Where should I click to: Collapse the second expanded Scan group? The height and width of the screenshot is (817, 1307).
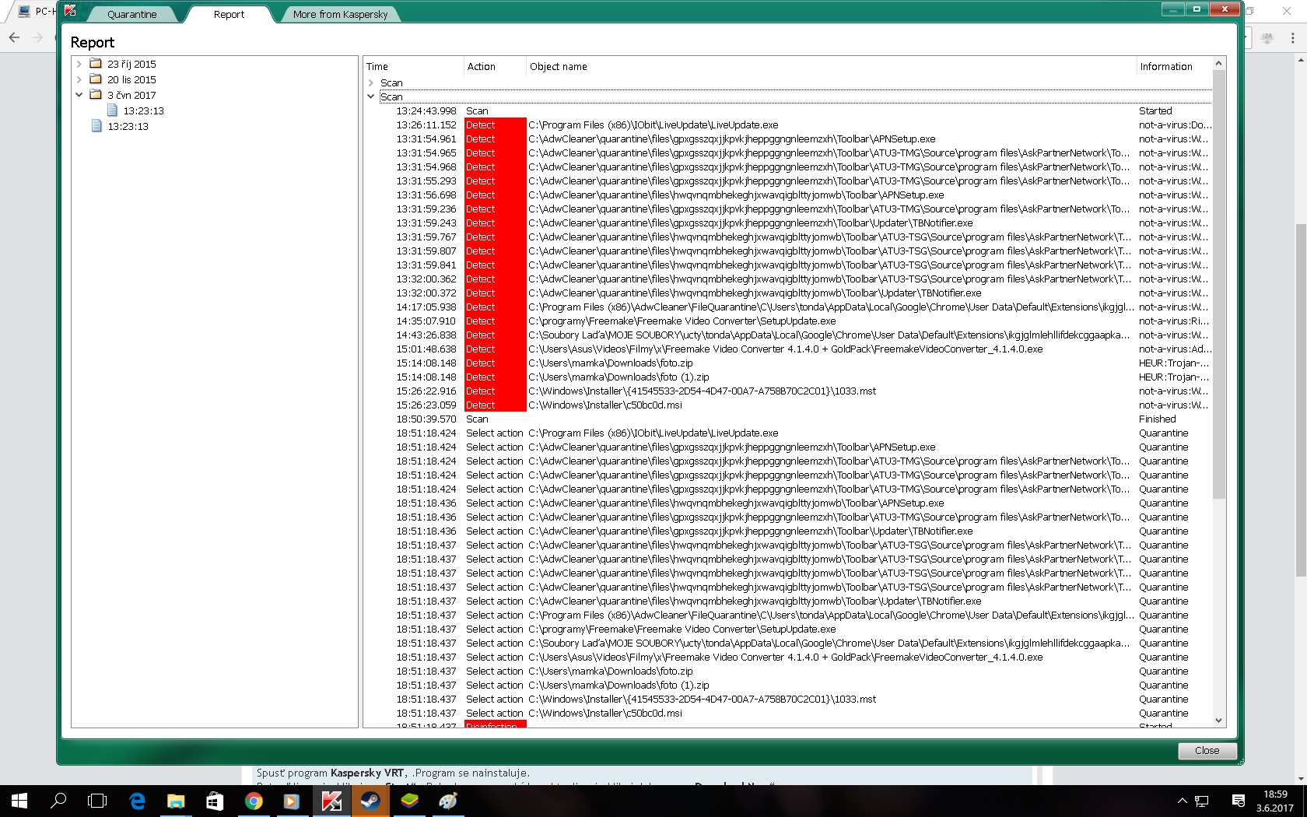(x=371, y=96)
